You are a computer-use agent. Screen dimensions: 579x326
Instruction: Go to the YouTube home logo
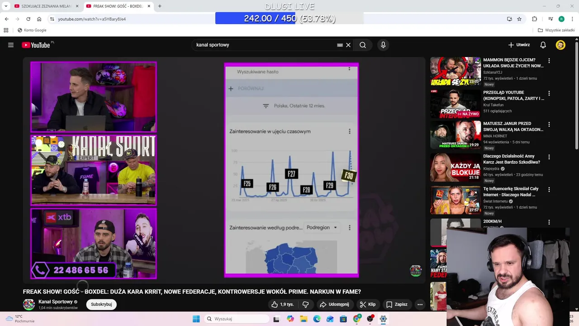pyautogui.click(x=36, y=45)
